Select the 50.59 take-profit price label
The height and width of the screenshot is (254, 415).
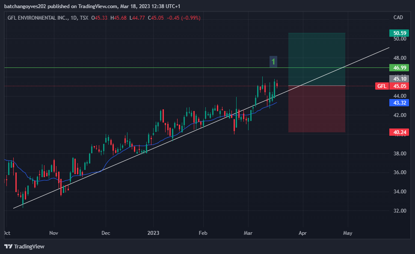pos(399,33)
